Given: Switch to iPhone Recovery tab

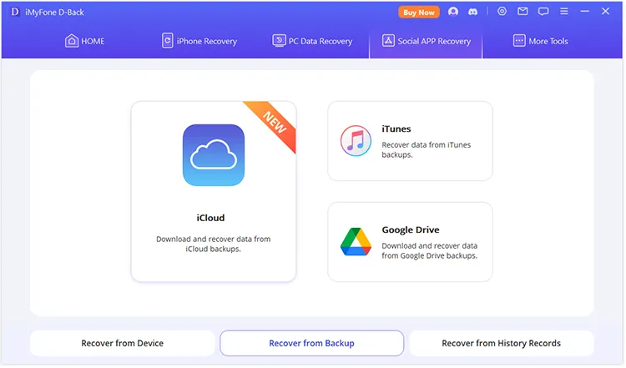Looking at the screenshot, I should tap(199, 41).
